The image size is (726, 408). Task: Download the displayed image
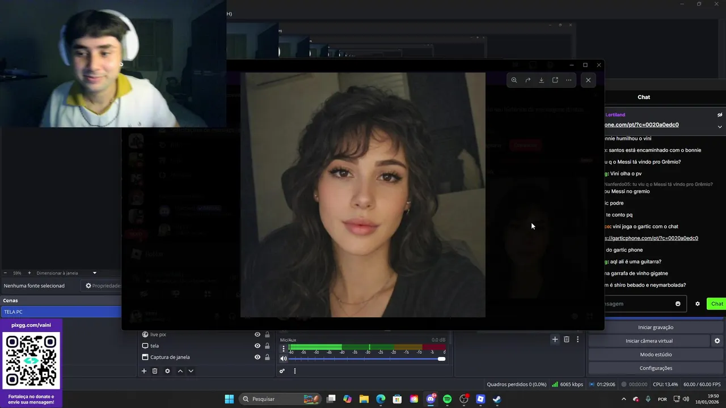[x=541, y=80]
